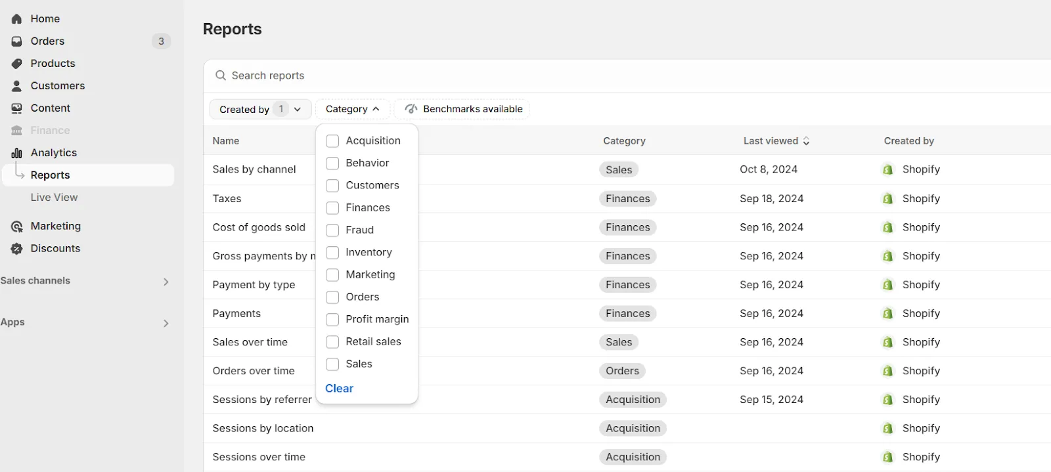Screen dimensions: 1051x472
Task: Click the Home house icon in sidebar
Action: click(16, 19)
